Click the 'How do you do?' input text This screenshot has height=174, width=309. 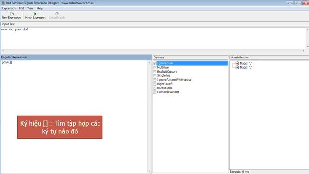(x=15, y=29)
